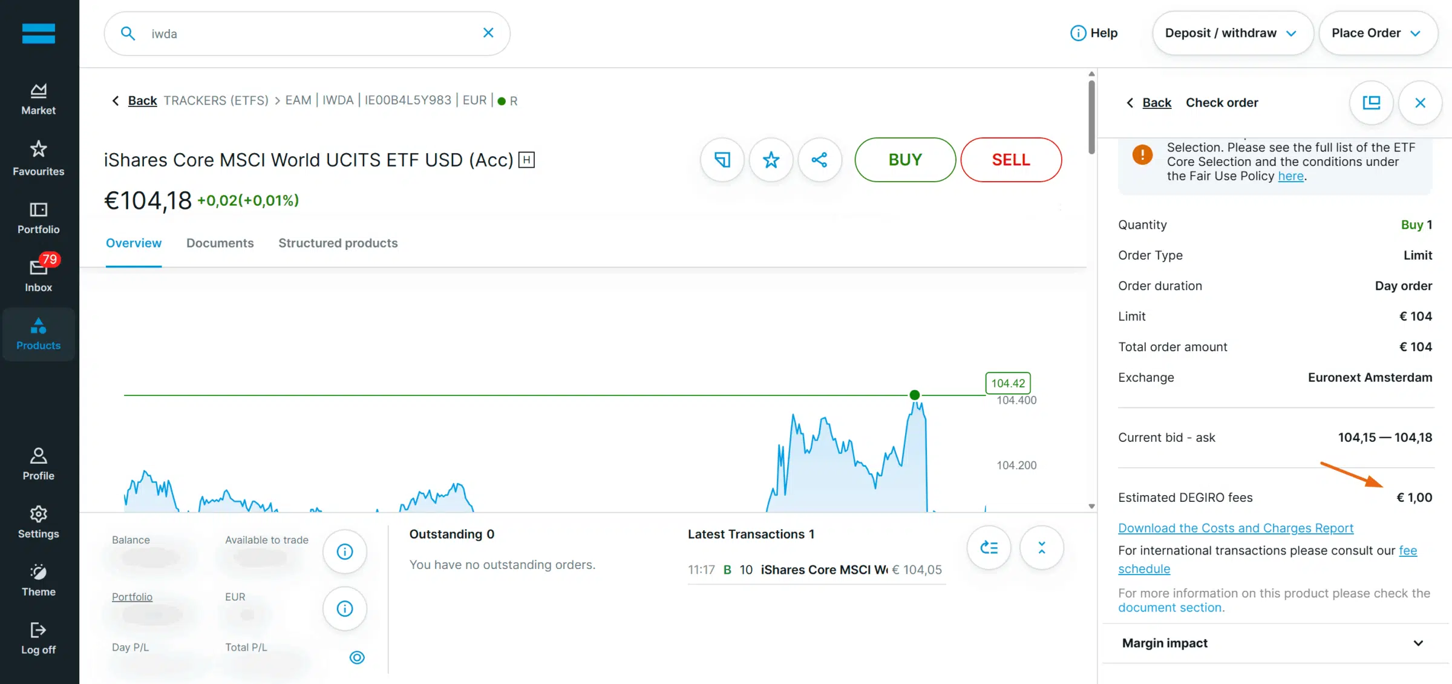Open the Products section
1452x684 pixels.
pyautogui.click(x=38, y=334)
